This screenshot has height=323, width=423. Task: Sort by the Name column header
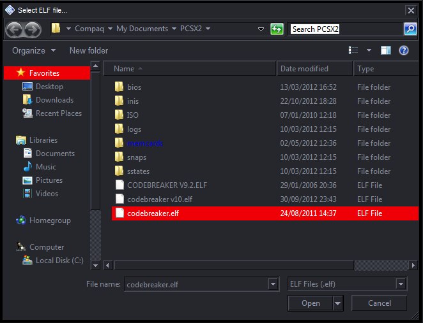click(x=190, y=69)
